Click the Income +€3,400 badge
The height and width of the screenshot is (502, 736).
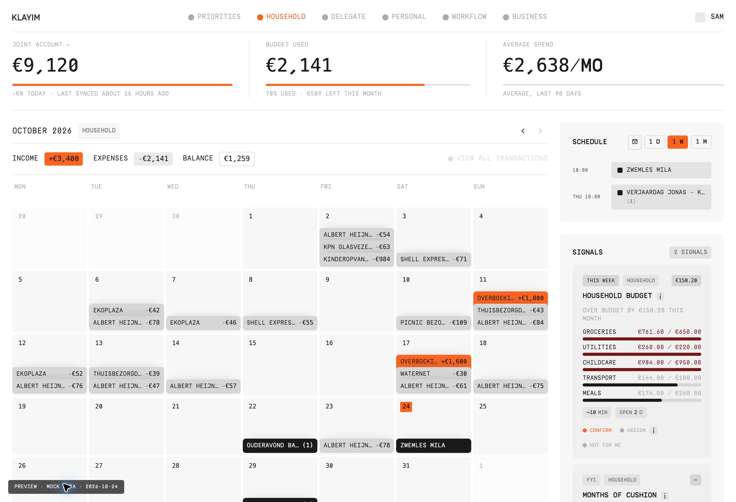[63, 159]
